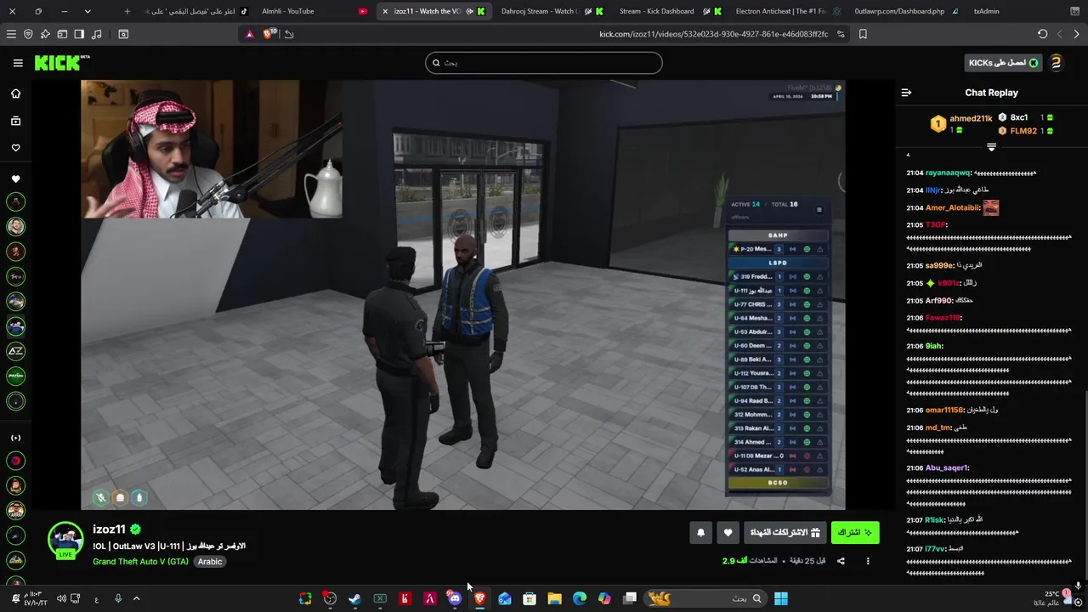The height and width of the screenshot is (612, 1088).
Task: Click FLM92 in the chat leaderboard
Action: click(1023, 131)
